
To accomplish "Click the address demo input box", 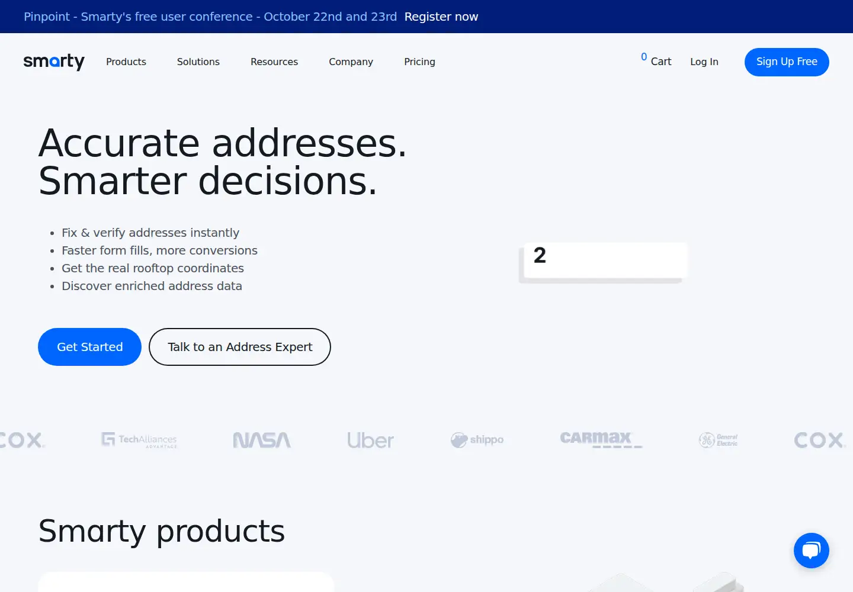I will [605, 259].
